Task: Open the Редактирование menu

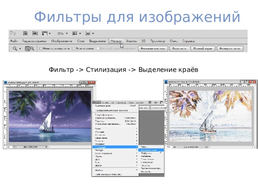Action: pos(34,41)
